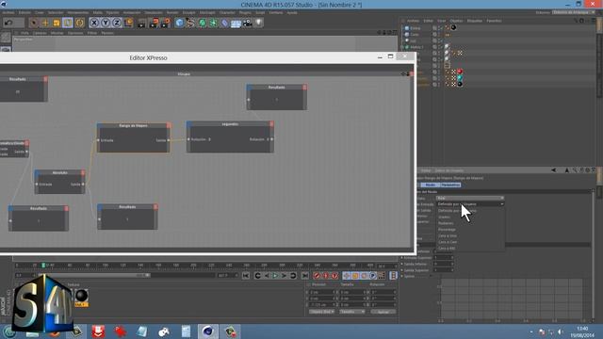603x339 pixels.
Task: Click the spline pen tool icon
Action: point(190,23)
